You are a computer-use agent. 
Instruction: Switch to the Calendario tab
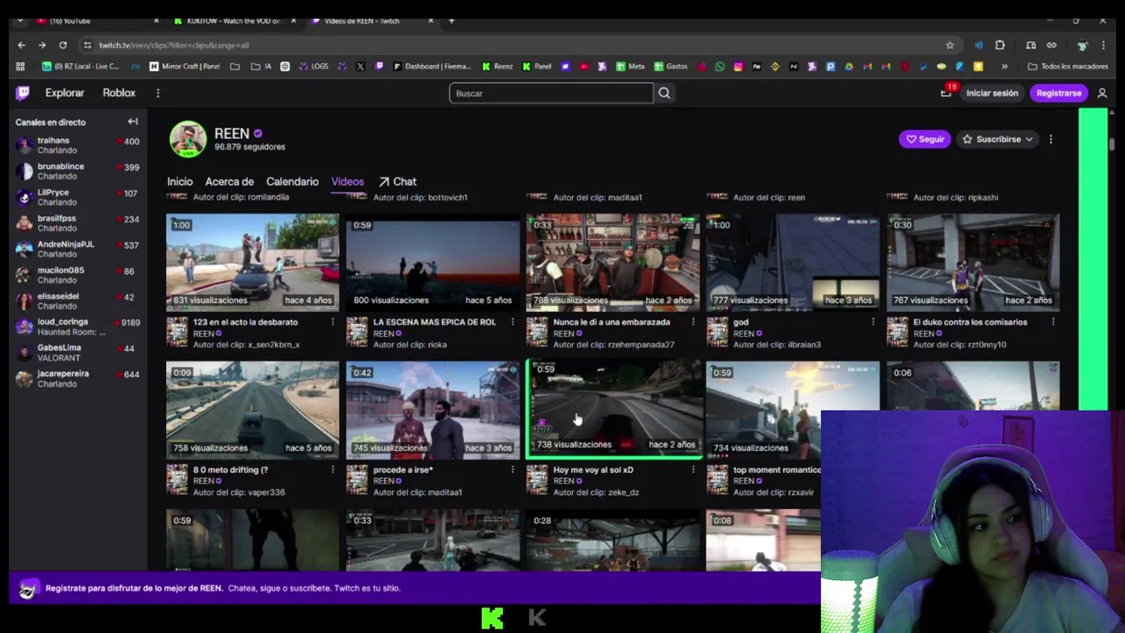(x=292, y=181)
